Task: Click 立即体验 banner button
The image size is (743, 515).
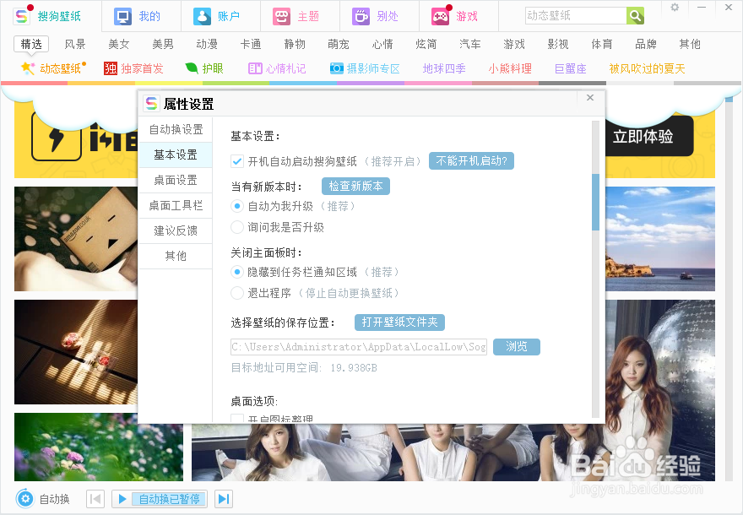Action: coord(649,137)
